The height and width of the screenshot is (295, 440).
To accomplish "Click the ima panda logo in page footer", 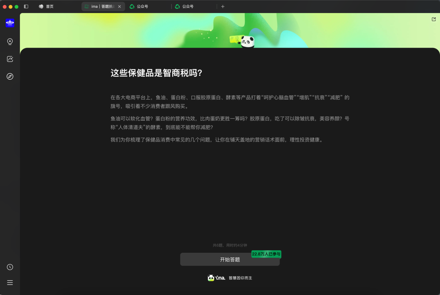I will coord(211,278).
